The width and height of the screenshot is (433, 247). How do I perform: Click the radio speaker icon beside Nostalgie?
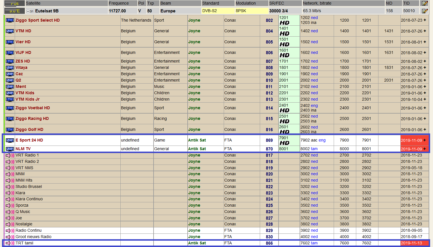10,224
